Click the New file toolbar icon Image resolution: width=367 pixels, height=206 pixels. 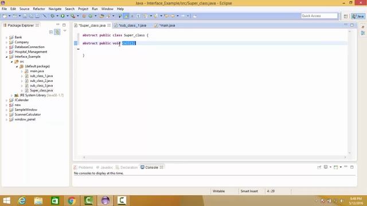pyautogui.click(x=5, y=16)
